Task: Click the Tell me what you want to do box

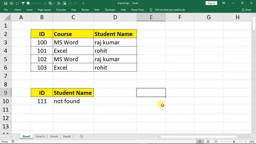Action: pyautogui.click(x=170, y=10)
